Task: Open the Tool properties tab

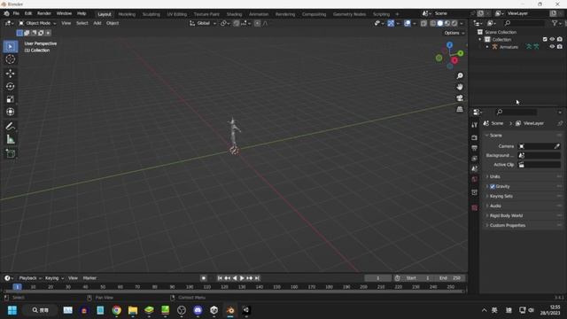Action: (x=475, y=125)
